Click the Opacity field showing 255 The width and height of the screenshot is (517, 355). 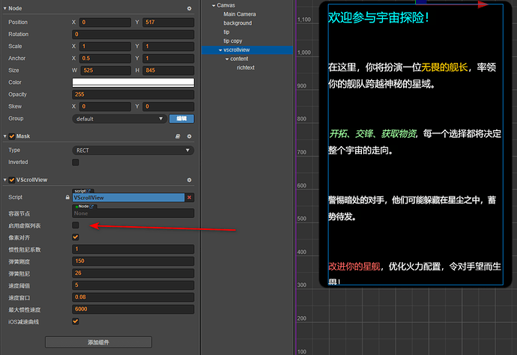click(x=133, y=94)
